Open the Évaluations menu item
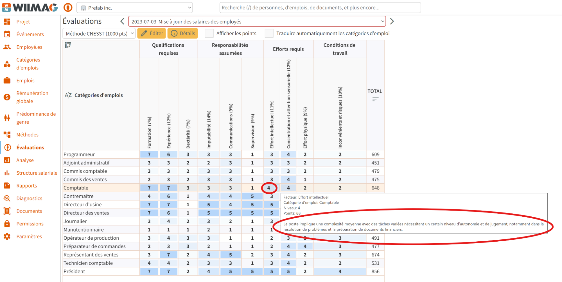Image resolution: width=562 pixels, height=282 pixels. [30, 147]
